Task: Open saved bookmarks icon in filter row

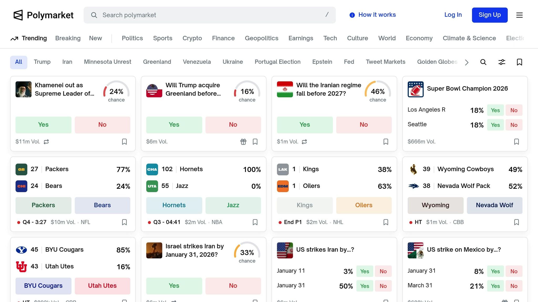Action: pos(519,62)
